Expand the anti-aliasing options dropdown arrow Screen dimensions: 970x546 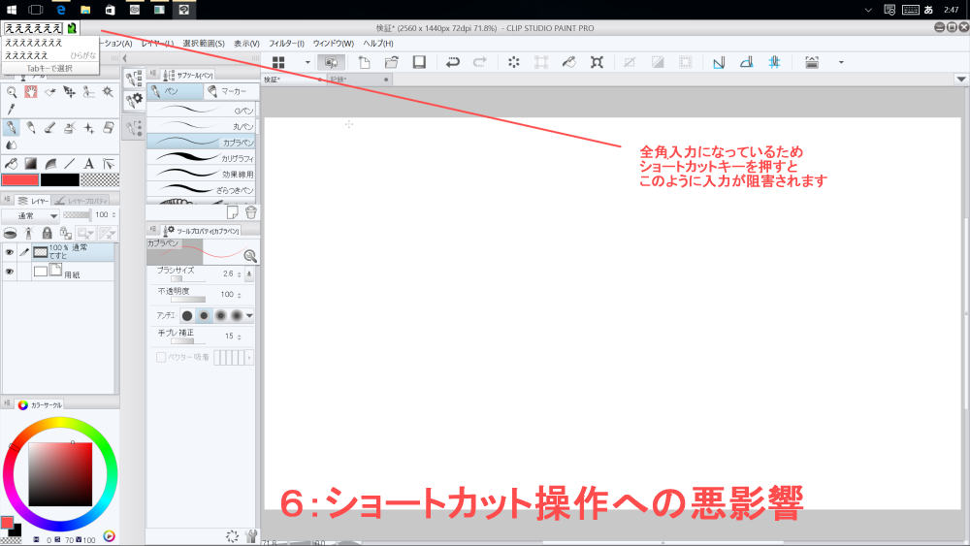pos(250,316)
